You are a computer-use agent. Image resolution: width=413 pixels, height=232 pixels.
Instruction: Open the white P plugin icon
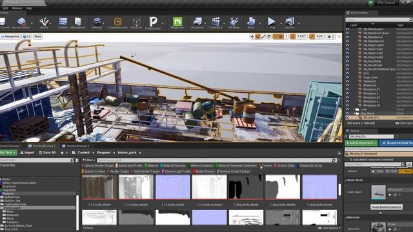(153, 23)
